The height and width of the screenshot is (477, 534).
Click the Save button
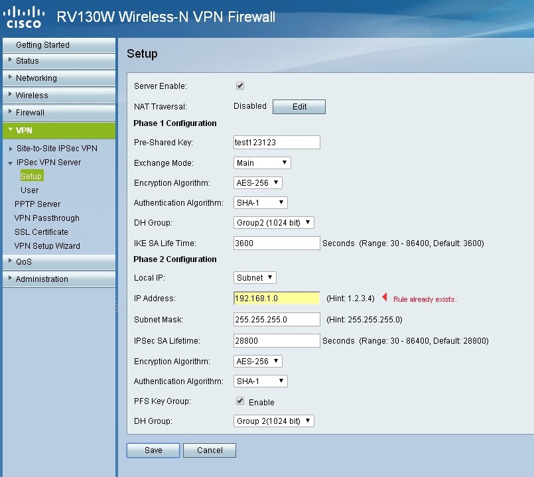tap(153, 450)
